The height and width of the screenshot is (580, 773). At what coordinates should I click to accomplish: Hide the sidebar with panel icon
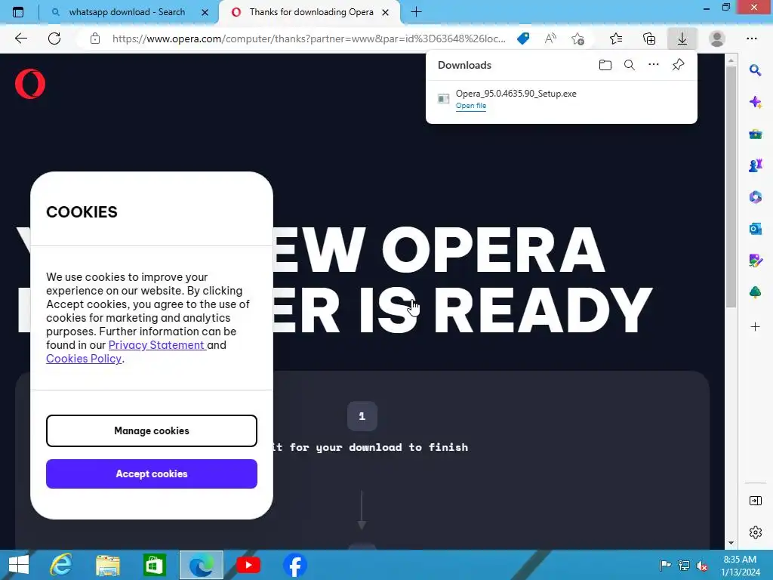pos(755,501)
